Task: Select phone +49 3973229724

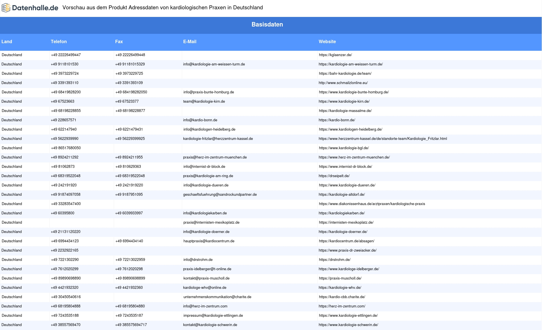Action: tap(65, 74)
